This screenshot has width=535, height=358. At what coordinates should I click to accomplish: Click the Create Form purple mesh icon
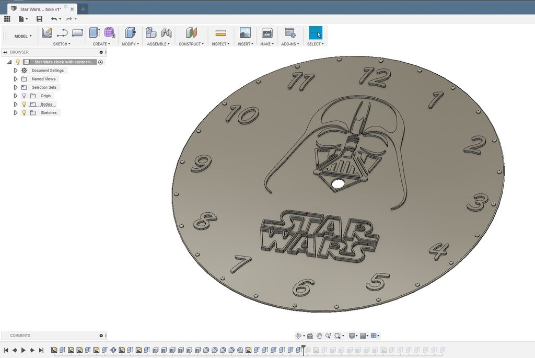click(109, 33)
